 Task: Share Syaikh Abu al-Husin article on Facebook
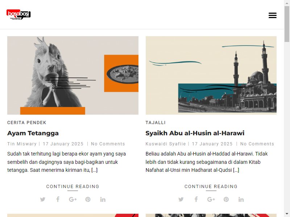pyautogui.click(x=196, y=199)
